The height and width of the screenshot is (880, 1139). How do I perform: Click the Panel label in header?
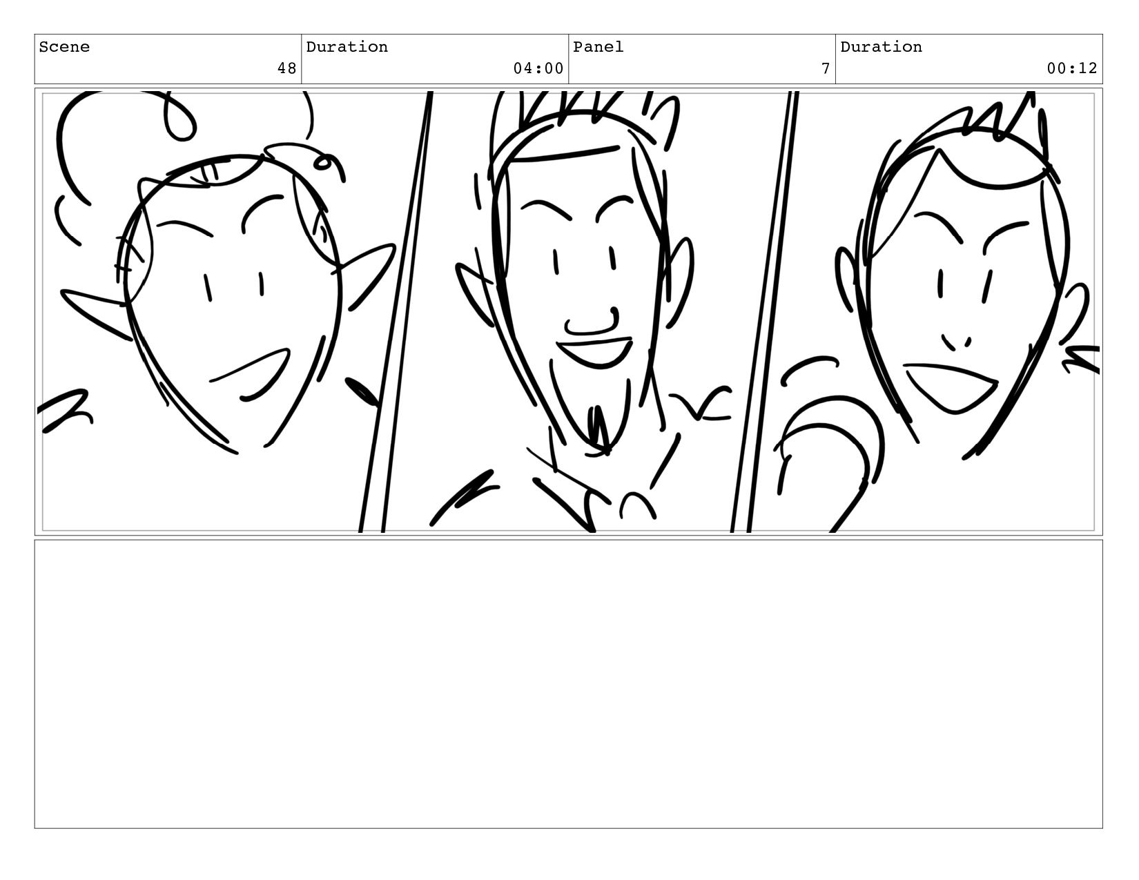coord(598,47)
